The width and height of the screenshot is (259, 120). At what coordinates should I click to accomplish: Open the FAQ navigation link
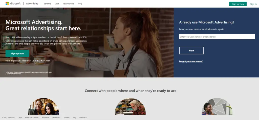(80, 4)
